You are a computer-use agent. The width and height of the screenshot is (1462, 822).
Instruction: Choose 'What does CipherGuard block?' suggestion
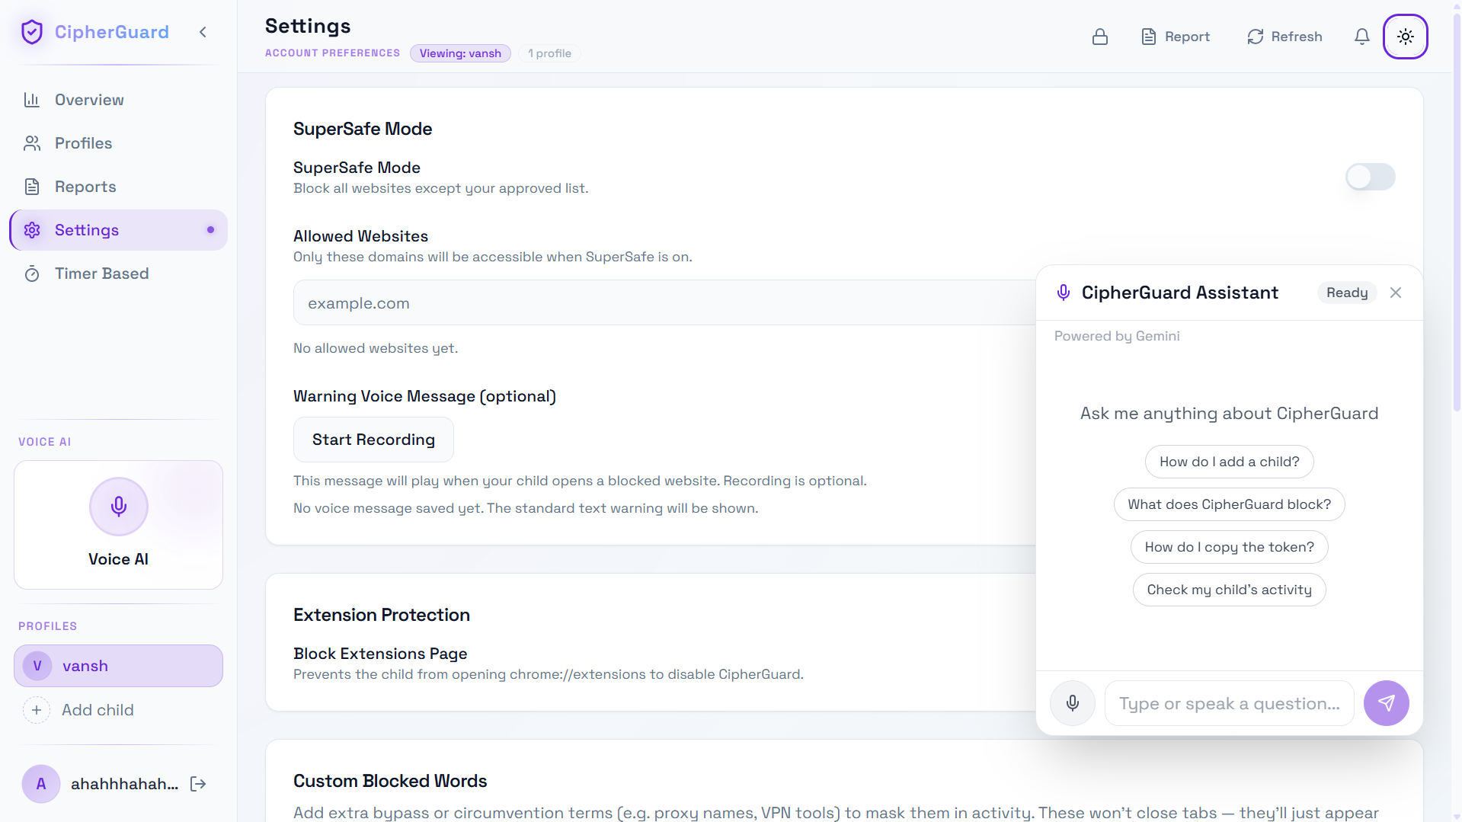(x=1230, y=504)
